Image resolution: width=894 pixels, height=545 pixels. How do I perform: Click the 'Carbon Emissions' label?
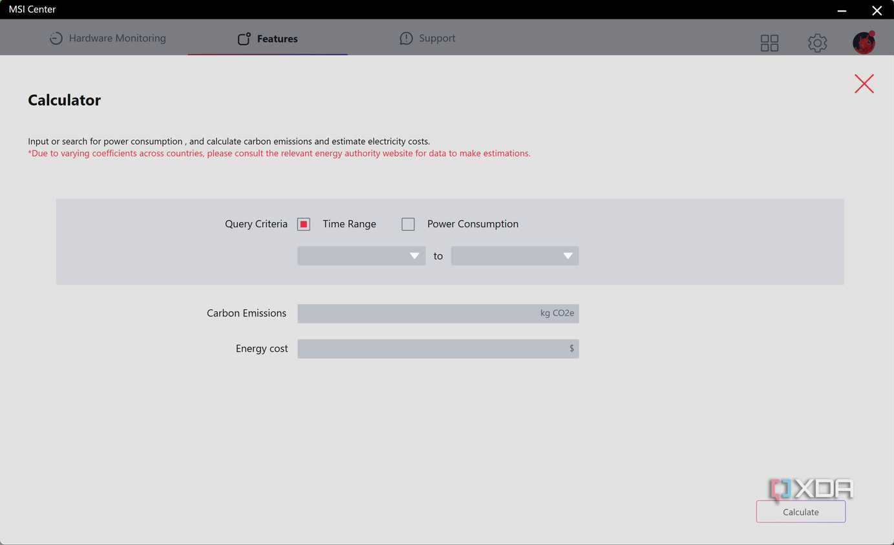point(246,313)
